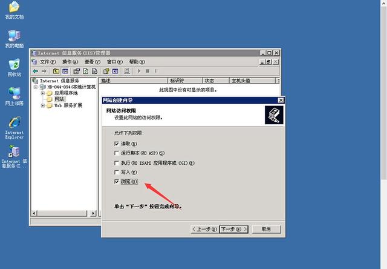Minimize the IIS Manager window
This screenshot has height=269, width=387.
(x=263, y=53)
